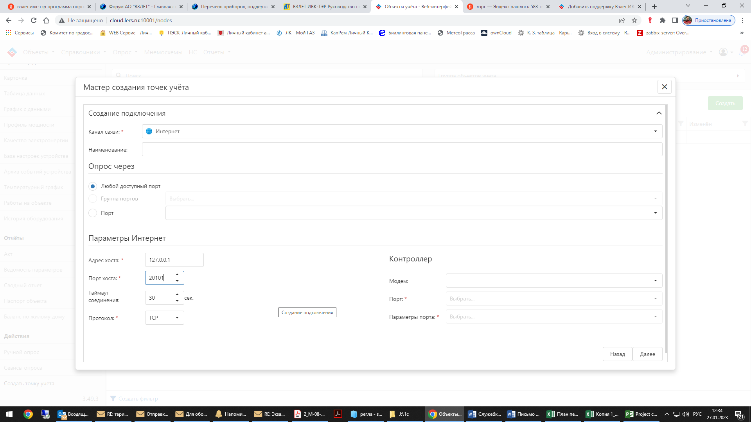Decrease the Таймаут соединения value
This screenshot has height=422, width=751.
(177, 301)
